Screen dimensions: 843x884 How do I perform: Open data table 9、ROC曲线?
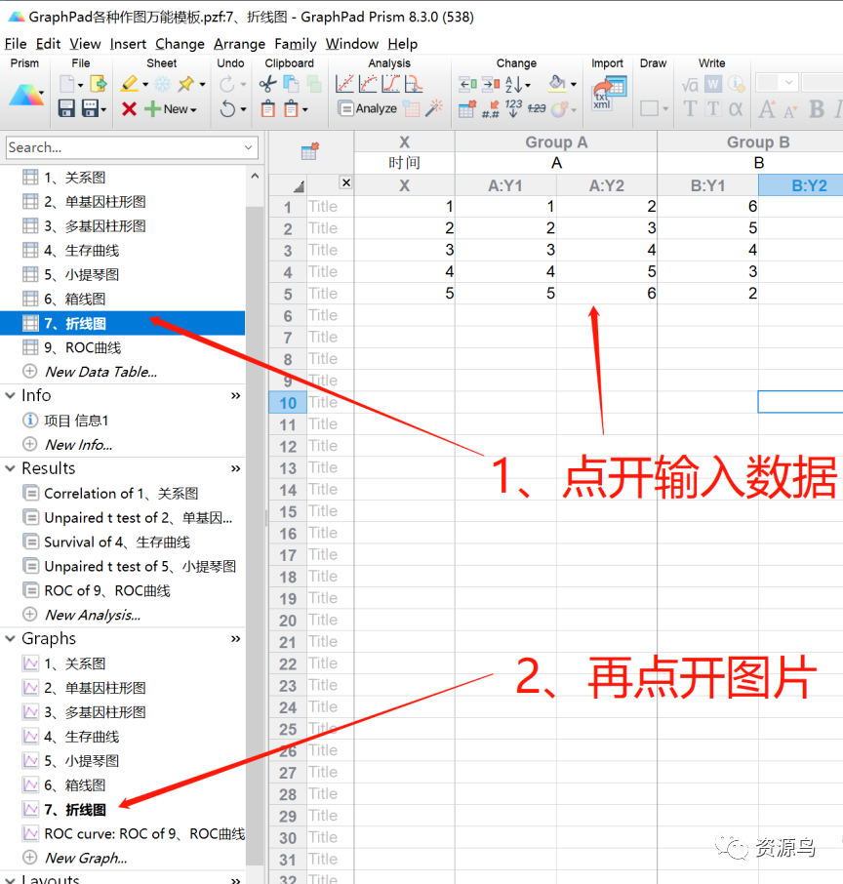[x=82, y=348]
